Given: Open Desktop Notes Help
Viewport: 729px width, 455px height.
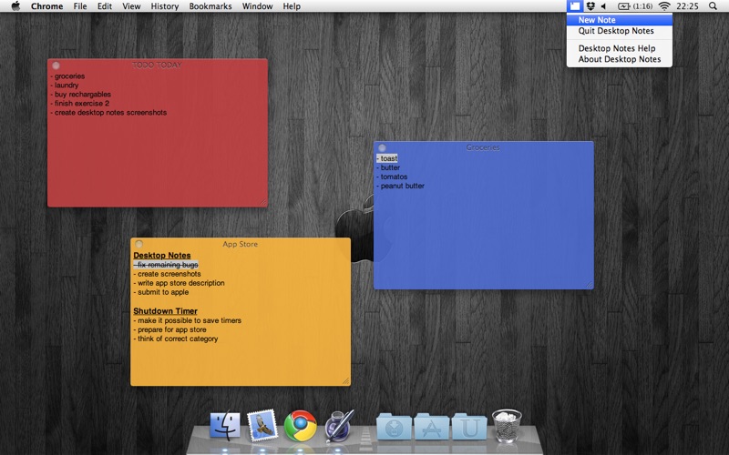Looking at the screenshot, I should [x=617, y=48].
